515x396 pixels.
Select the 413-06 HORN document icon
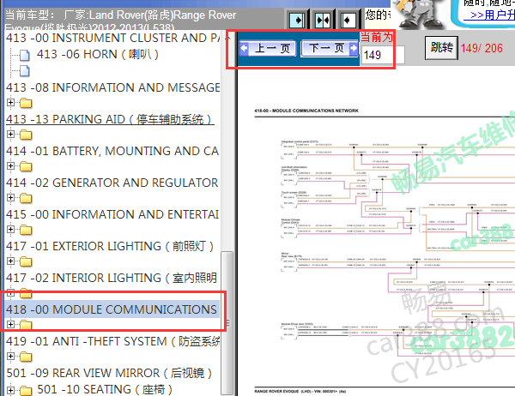tap(25, 55)
